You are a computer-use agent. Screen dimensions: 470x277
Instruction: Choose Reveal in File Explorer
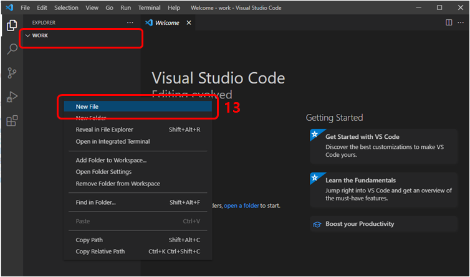click(138, 129)
